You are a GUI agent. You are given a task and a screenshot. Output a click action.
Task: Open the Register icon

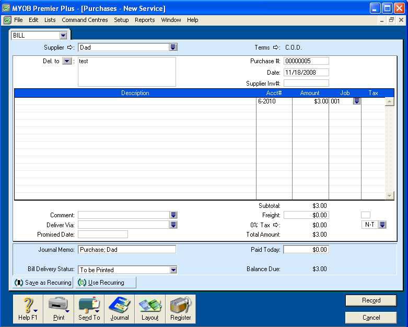pos(181,309)
